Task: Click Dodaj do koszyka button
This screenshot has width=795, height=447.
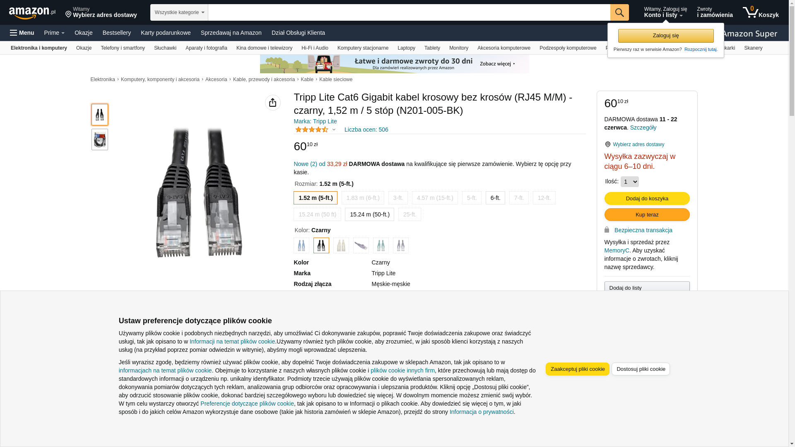Action: [647, 198]
